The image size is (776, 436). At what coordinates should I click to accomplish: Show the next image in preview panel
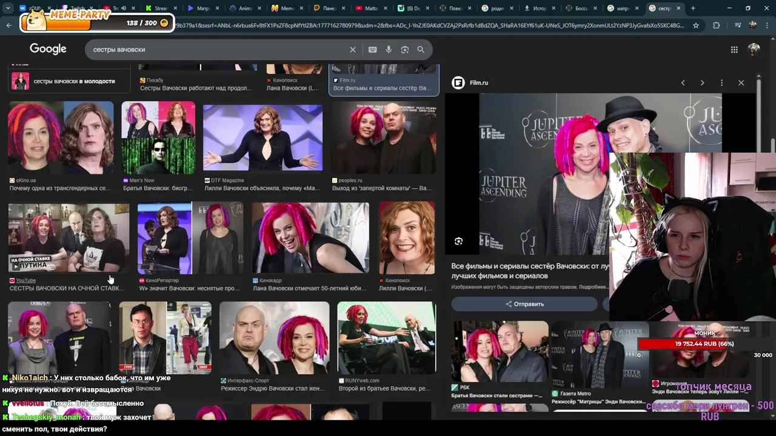pyautogui.click(x=702, y=83)
